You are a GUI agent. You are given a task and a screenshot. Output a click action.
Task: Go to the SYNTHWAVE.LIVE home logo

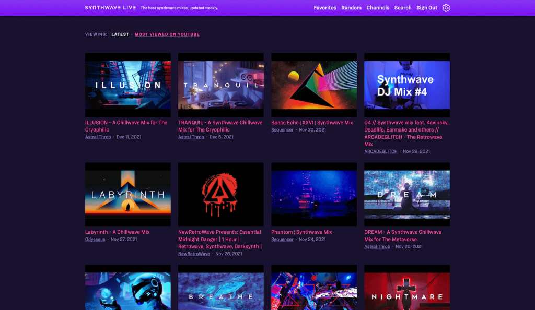tap(110, 7)
